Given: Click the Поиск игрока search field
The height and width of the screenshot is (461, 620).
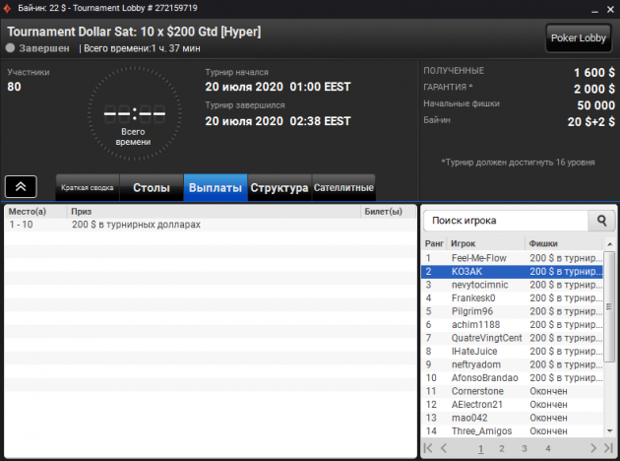Looking at the screenshot, I should (506, 221).
